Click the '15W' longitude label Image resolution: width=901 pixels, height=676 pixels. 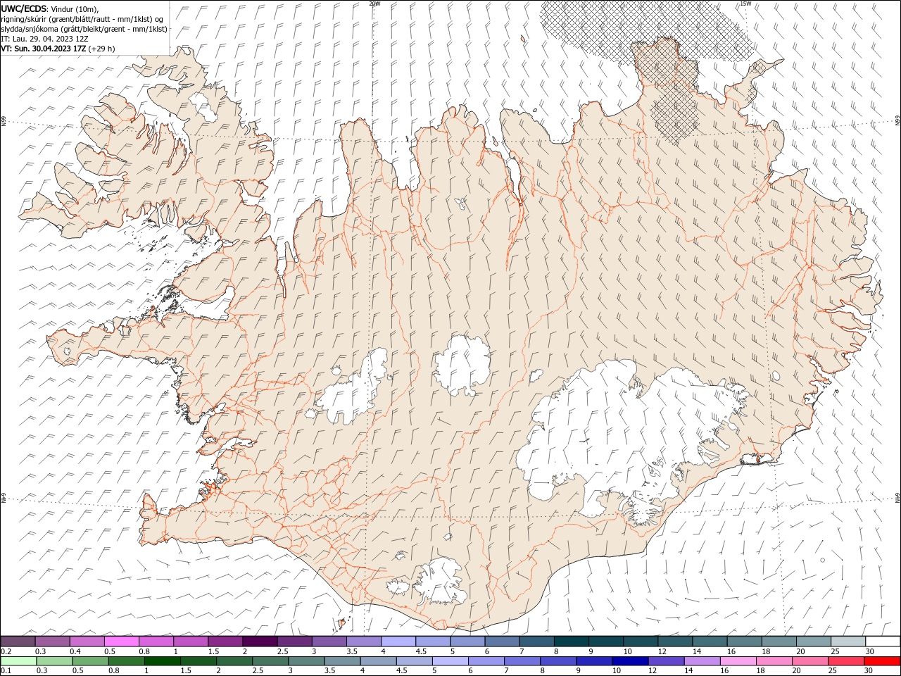point(745,4)
